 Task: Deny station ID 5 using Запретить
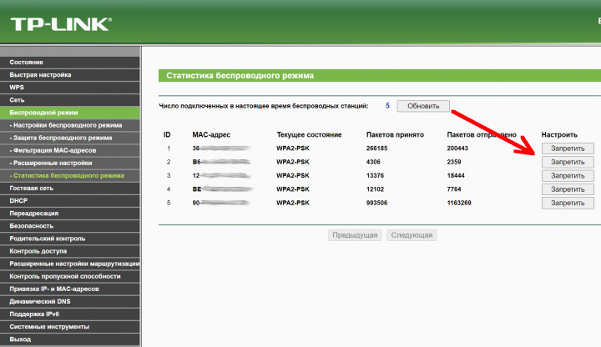568,203
